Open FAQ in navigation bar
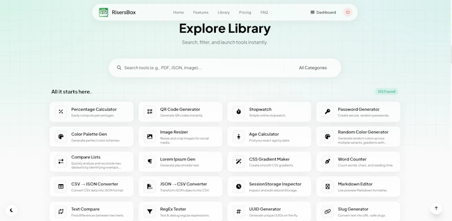452x221 pixels. [x=264, y=12]
